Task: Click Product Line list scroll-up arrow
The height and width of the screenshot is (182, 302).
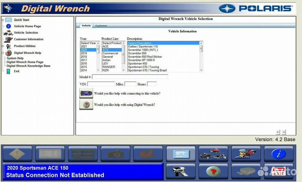Action: pos(124,43)
